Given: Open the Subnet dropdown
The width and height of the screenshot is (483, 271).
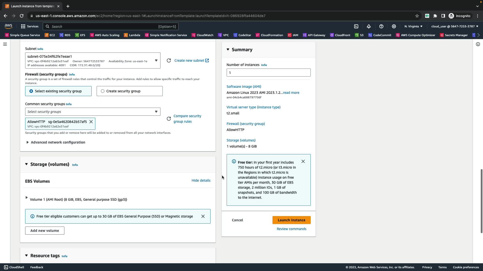Looking at the screenshot, I should (x=93, y=60).
